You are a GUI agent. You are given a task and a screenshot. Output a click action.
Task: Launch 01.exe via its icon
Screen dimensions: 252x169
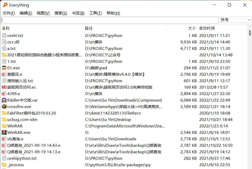click(4, 68)
